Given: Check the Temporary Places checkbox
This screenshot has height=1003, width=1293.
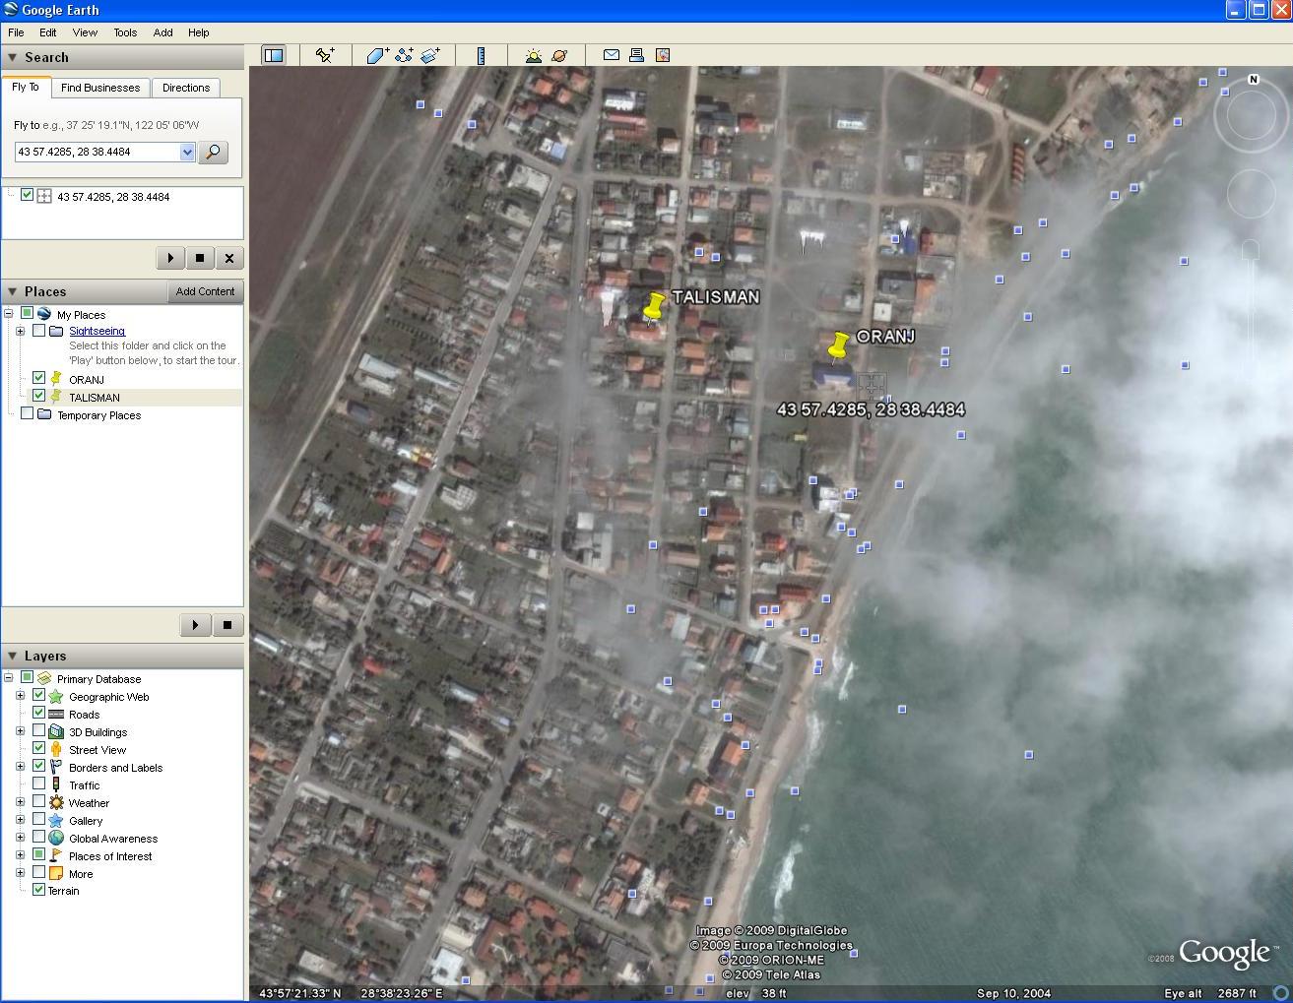Looking at the screenshot, I should pos(27,413).
